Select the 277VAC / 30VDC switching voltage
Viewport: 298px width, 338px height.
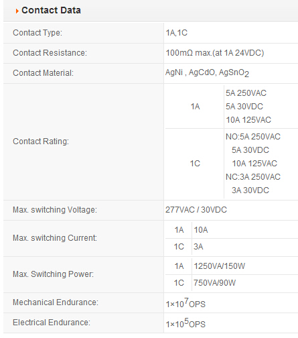[x=196, y=210]
